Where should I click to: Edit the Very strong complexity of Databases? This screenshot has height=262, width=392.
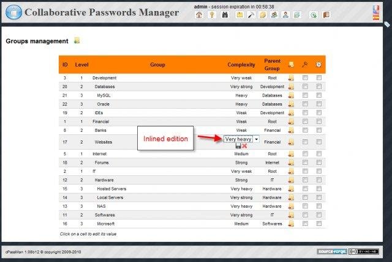click(241, 87)
